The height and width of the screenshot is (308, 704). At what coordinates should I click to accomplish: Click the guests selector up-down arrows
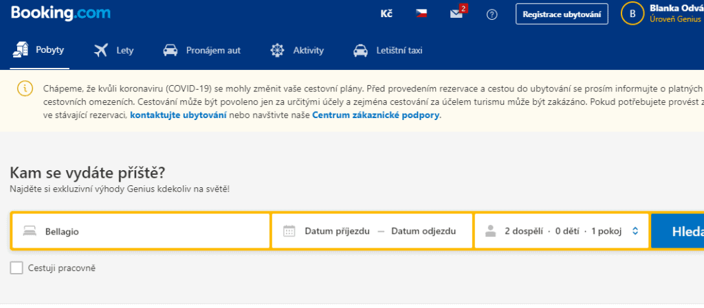pos(635,231)
